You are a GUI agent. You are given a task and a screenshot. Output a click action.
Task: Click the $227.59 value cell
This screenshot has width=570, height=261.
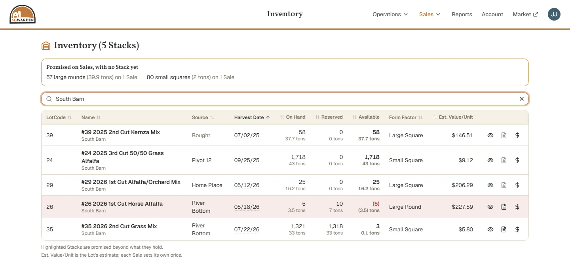click(462, 207)
